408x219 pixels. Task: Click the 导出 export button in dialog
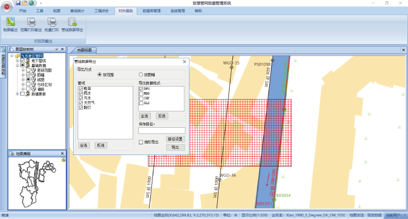click(x=175, y=147)
